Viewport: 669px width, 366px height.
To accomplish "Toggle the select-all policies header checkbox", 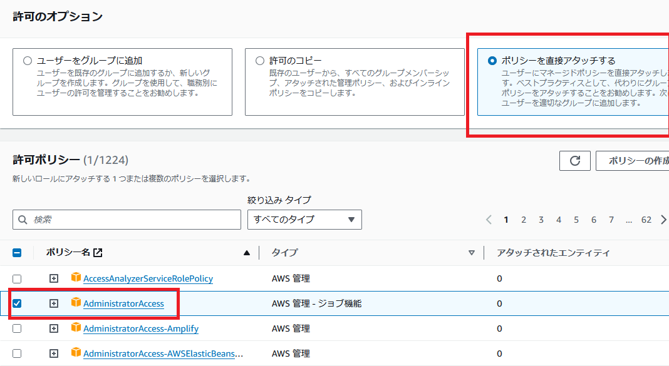I will tap(17, 253).
